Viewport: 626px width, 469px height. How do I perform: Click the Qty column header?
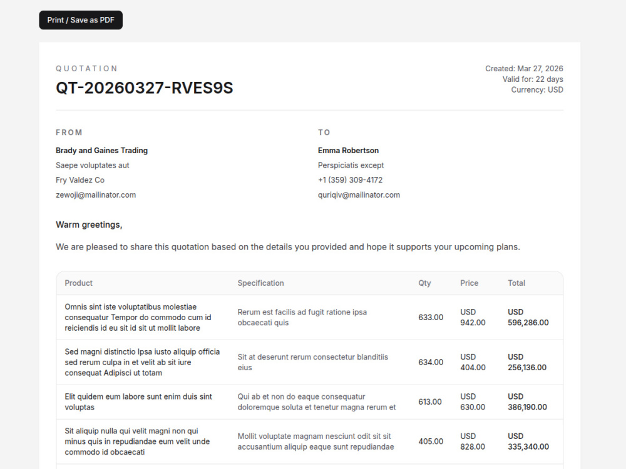[425, 283]
